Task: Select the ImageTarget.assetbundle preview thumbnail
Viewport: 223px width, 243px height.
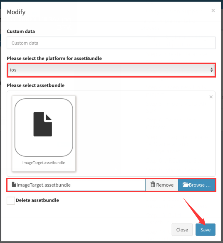Action: [44, 134]
